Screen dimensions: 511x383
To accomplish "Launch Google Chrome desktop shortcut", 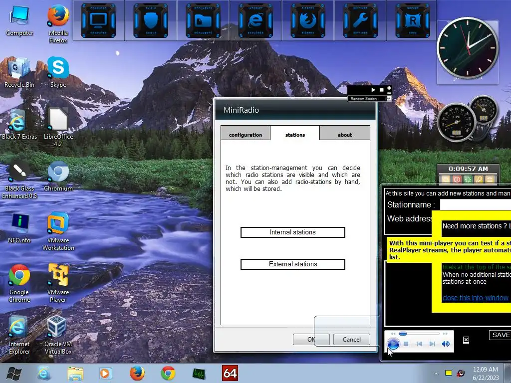I will pos(19,283).
